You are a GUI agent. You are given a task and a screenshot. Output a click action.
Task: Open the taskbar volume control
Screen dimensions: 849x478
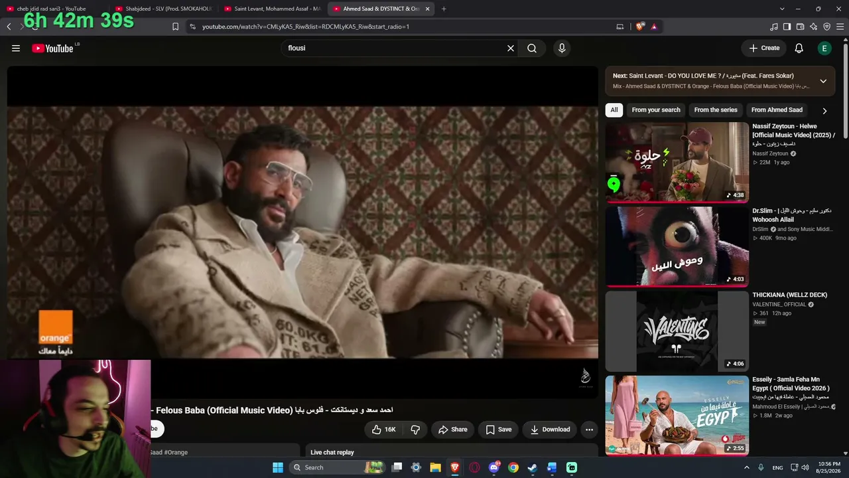point(805,467)
